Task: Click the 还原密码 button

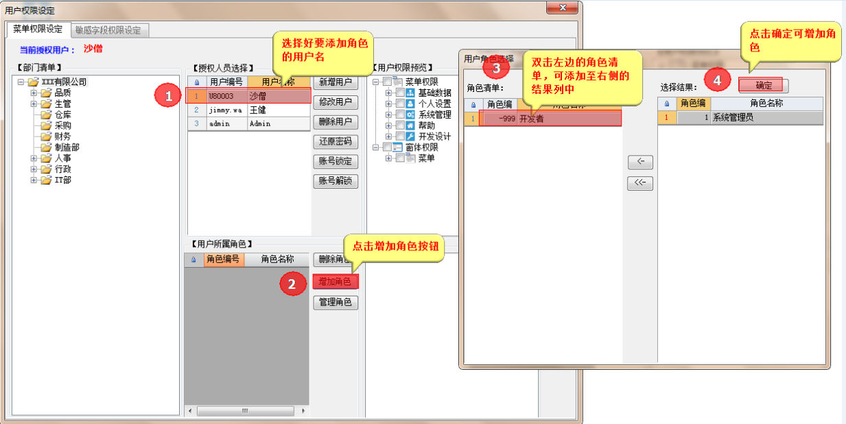Action: (x=336, y=142)
